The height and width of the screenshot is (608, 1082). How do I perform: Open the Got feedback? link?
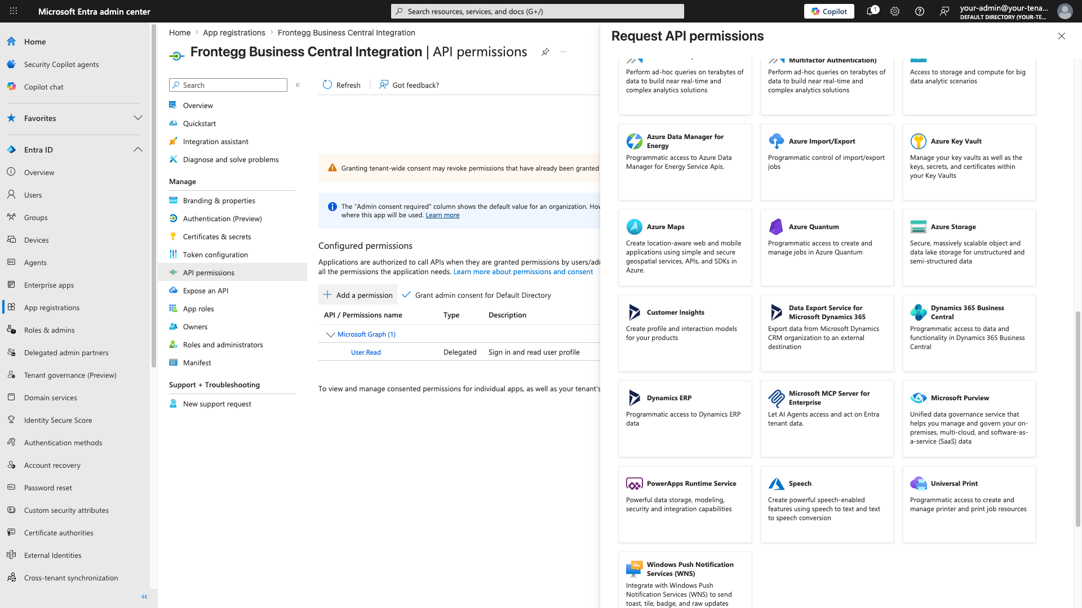409,85
